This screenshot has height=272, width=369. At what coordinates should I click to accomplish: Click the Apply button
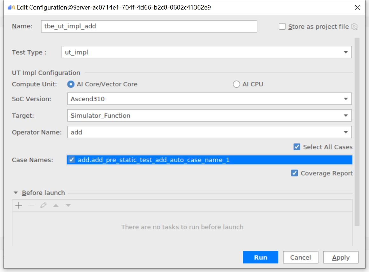(341, 257)
